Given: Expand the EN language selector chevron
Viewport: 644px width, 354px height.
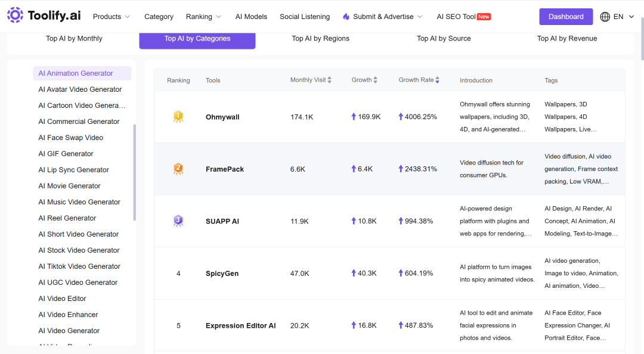Looking at the screenshot, I should [x=631, y=17].
